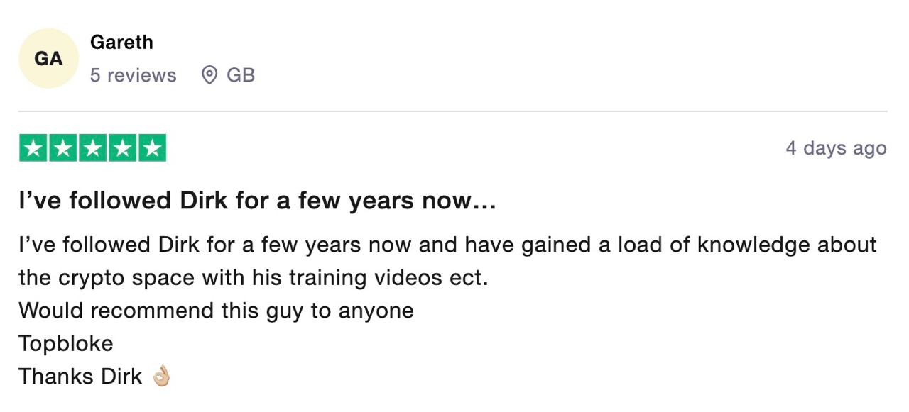Click the third green rating star

click(x=92, y=147)
